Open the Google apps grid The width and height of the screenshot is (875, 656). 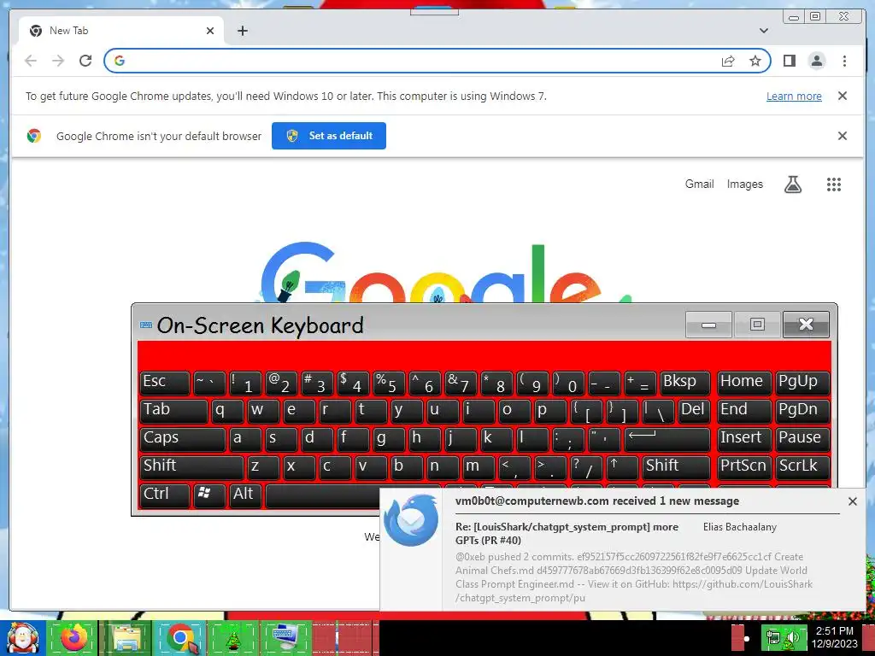pos(834,184)
